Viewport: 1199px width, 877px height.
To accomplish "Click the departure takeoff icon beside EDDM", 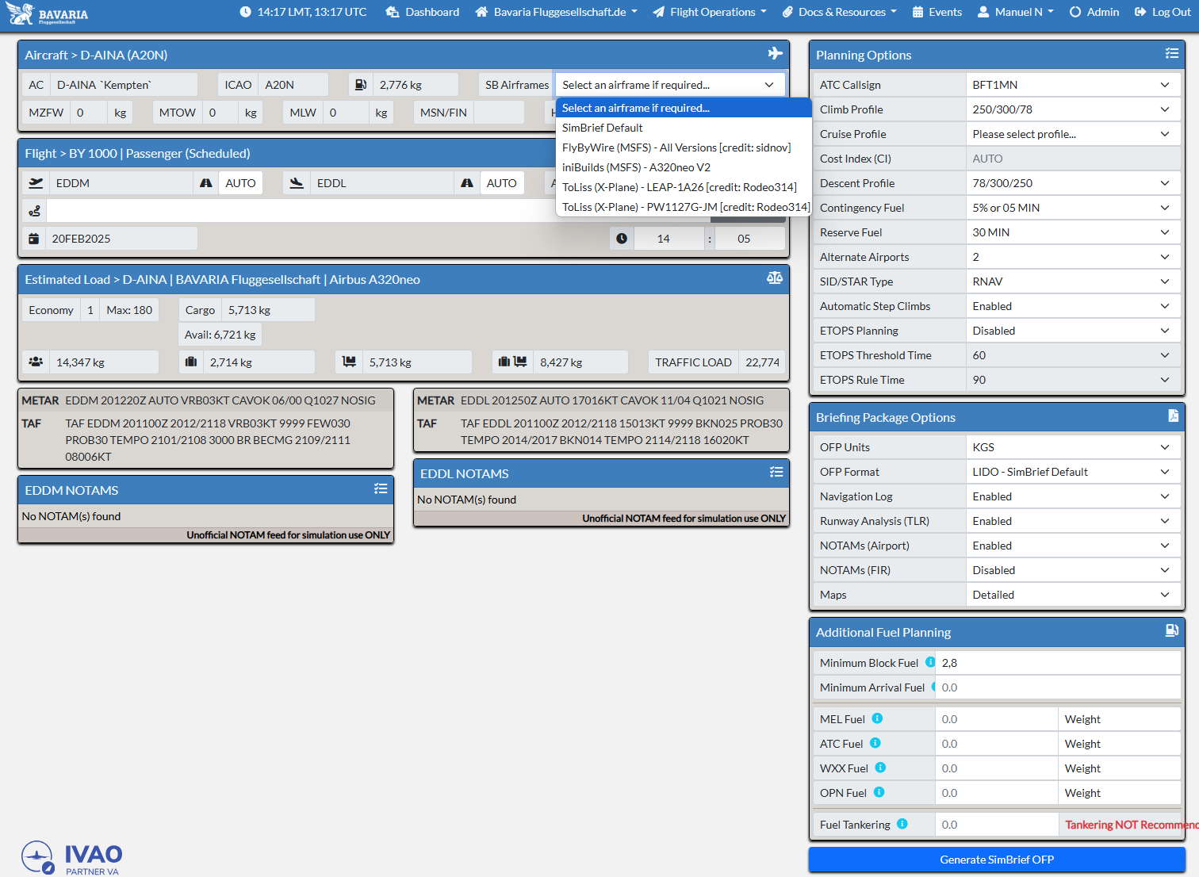I will click(x=36, y=182).
